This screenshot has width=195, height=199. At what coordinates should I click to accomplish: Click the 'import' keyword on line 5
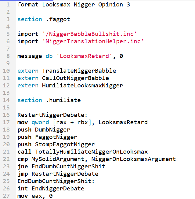coord(28,34)
